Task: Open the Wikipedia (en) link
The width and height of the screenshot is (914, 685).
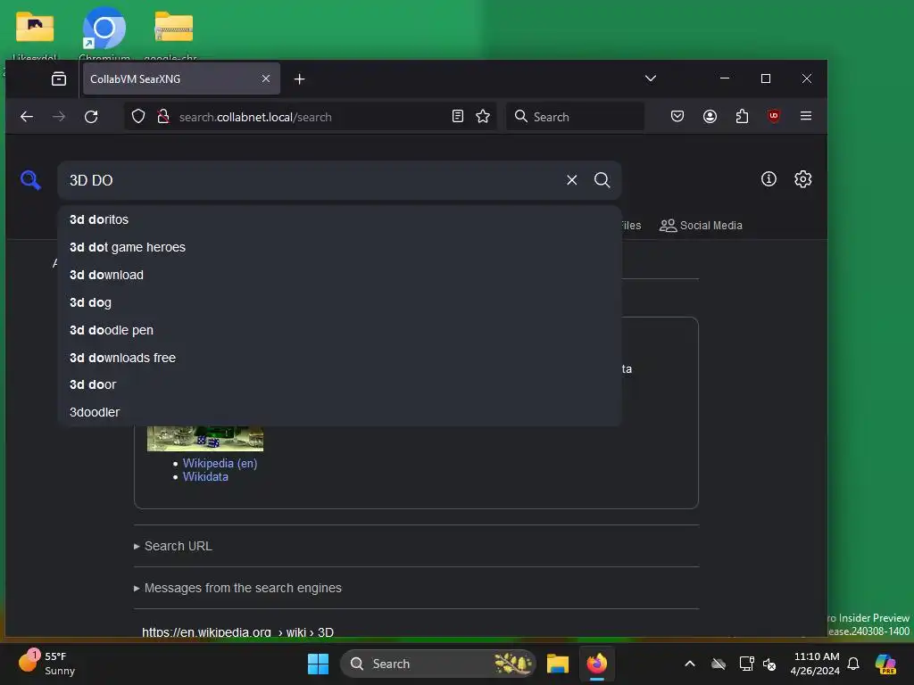Action: tap(220, 463)
